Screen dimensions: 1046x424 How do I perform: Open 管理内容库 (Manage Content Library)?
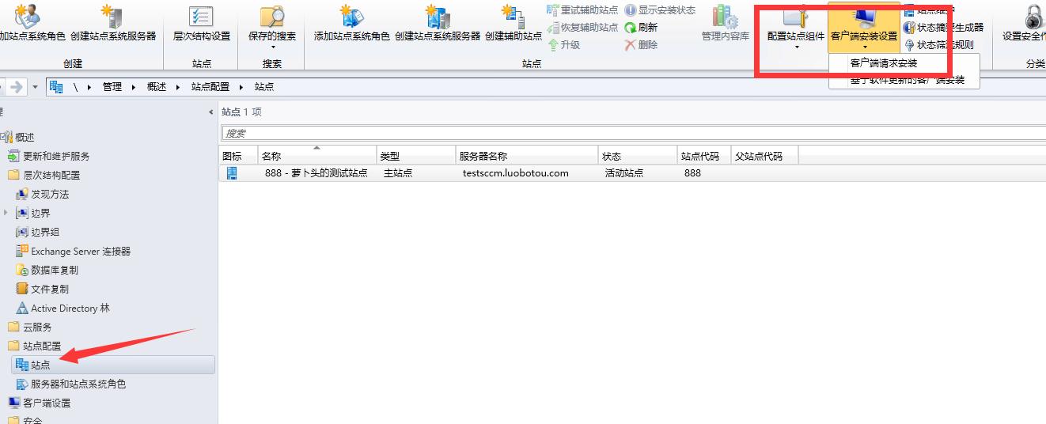pyautogui.click(x=726, y=23)
